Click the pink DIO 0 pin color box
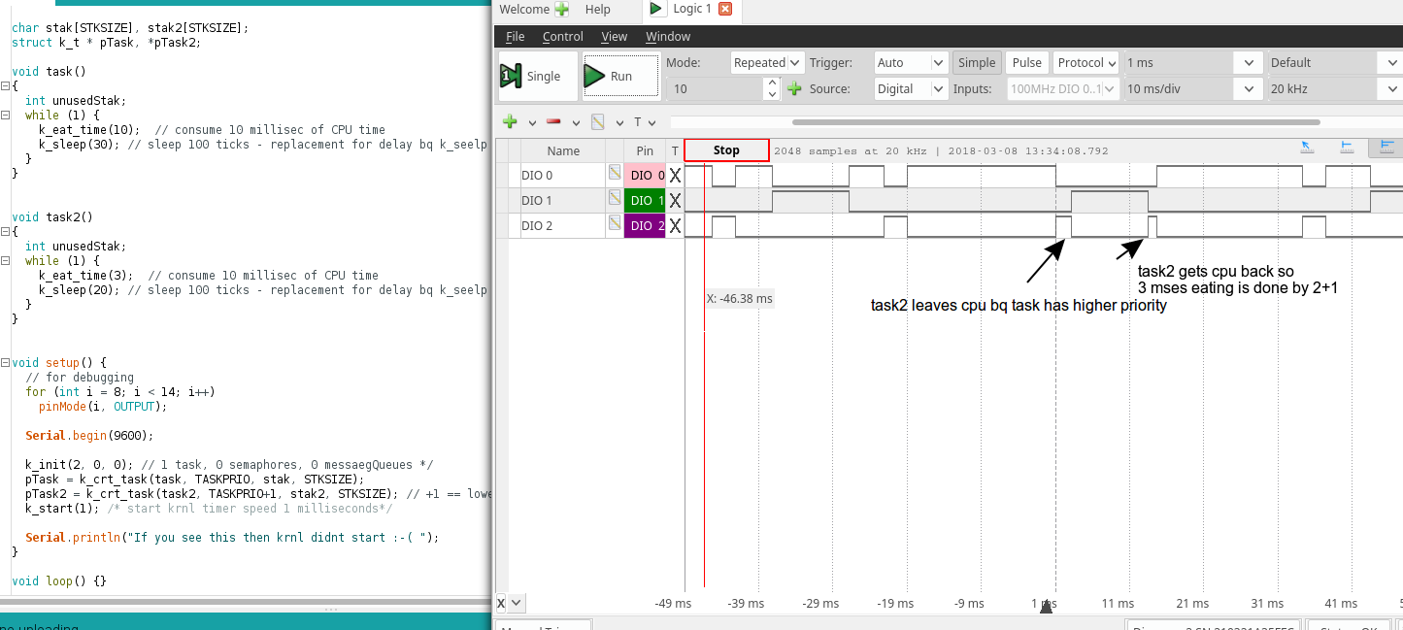1403x630 pixels. (645, 176)
